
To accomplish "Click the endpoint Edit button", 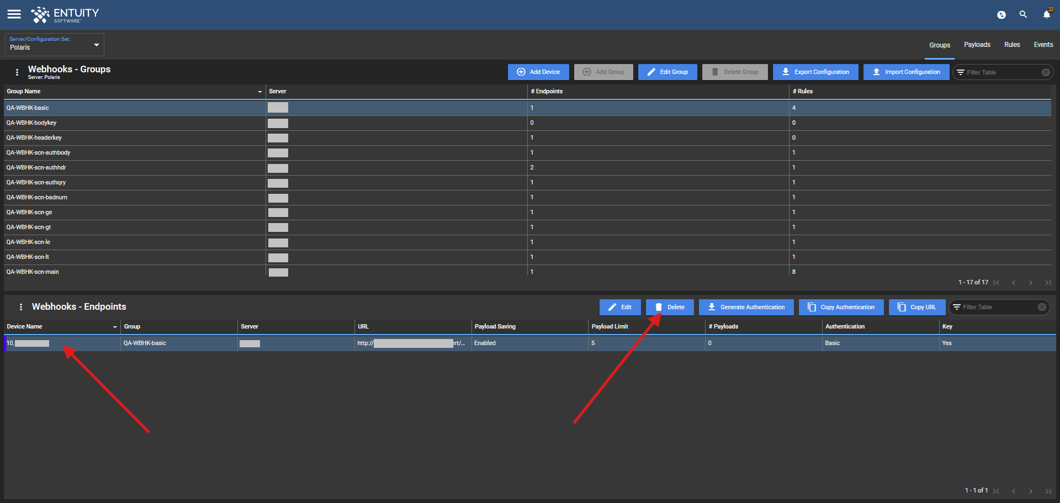I will (620, 308).
